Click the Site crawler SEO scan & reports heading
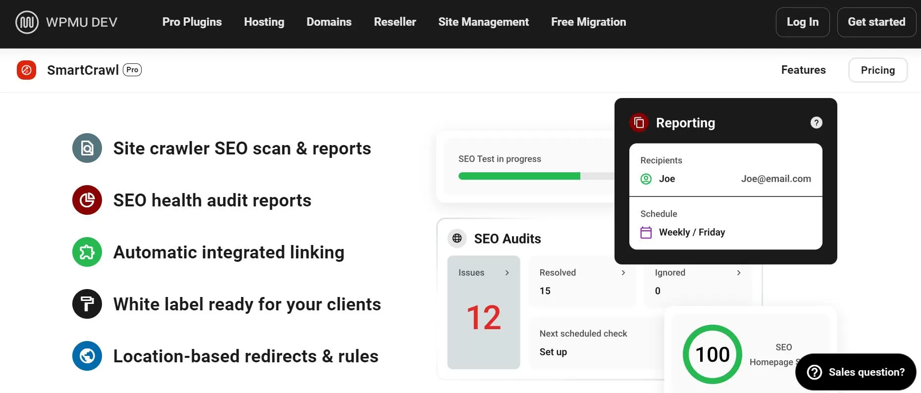The image size is (921, 393). coord(242,148)
